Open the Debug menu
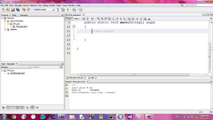Image resolution: width=213 pixels, height=120 pixels. pyautogui.click(x=46, y=5)
